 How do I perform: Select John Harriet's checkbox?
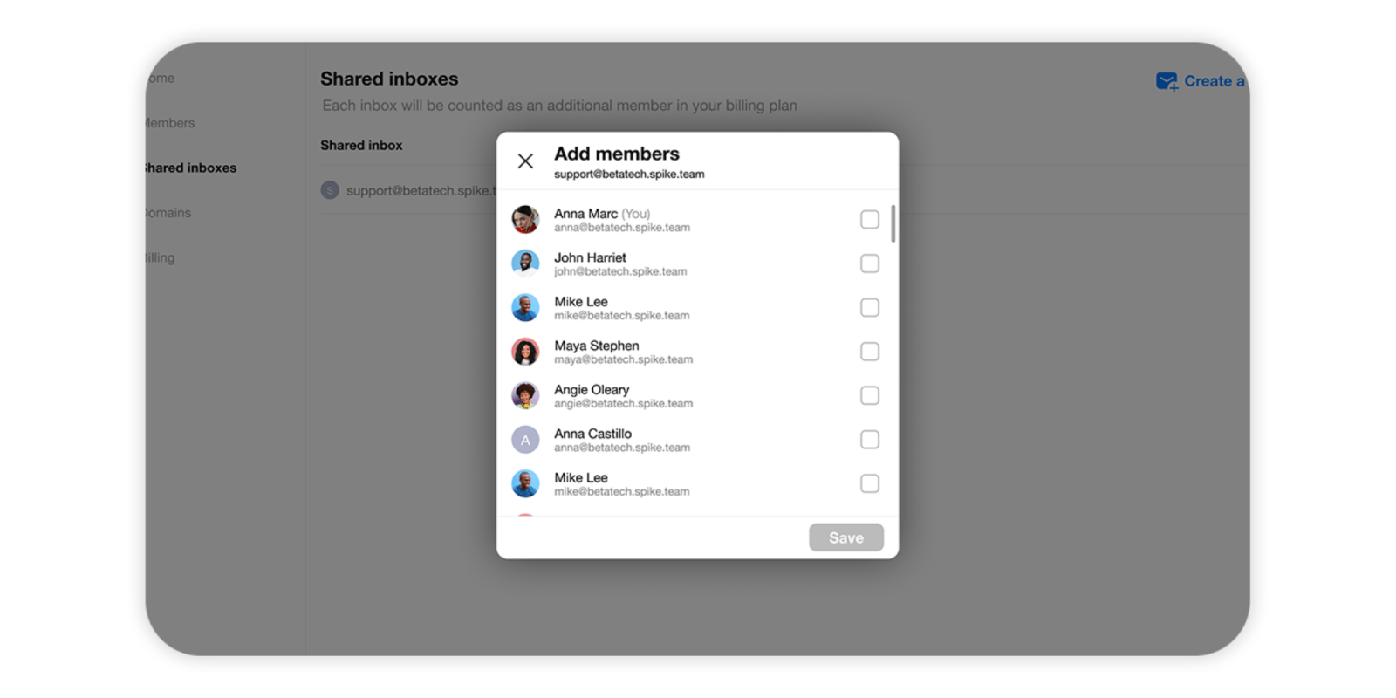pos(869,263)
